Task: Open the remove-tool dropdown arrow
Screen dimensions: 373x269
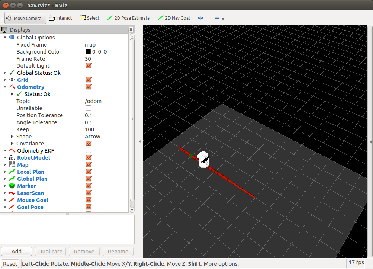Action: [223, 19]
